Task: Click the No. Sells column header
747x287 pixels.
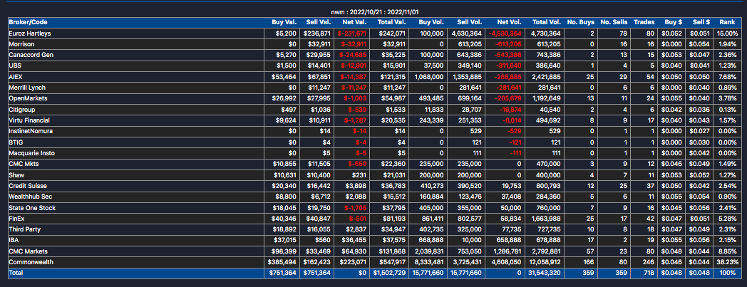Action: (614, 22)
